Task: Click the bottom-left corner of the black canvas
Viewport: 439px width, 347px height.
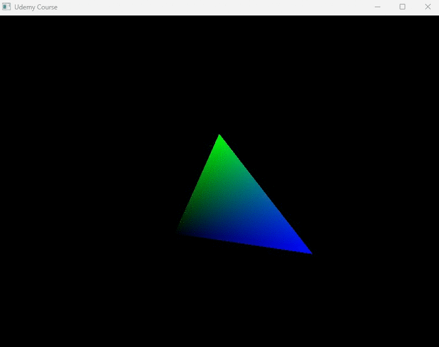Action: (2, 344)
